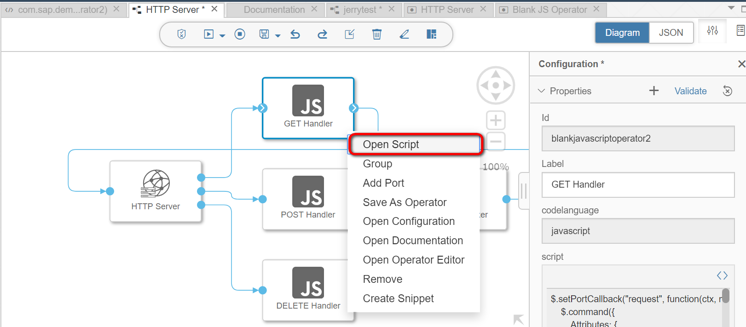Open script editor via angle-brackets icon
The height and width of the screenshot is (327, 746).
(722, 275)
